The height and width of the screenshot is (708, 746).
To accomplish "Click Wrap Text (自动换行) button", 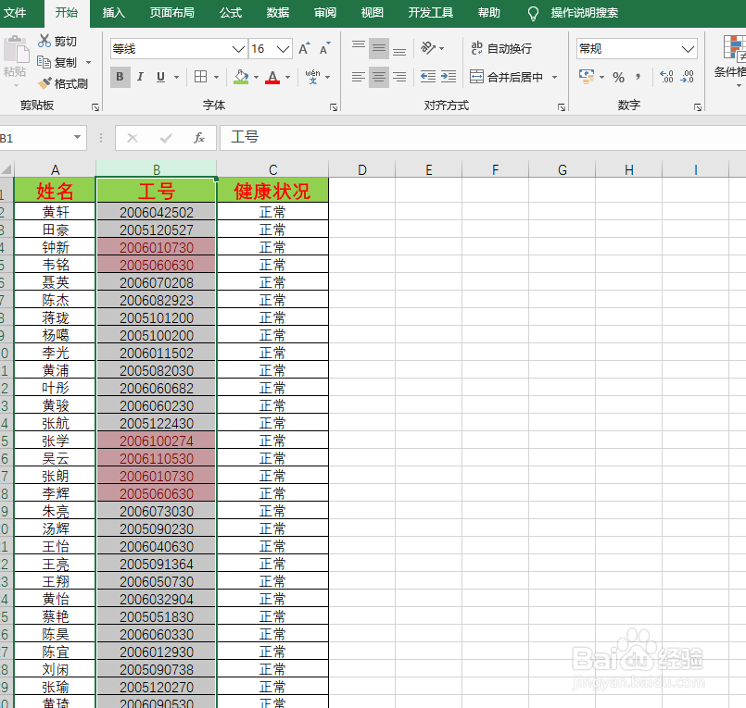I will 501,48.
